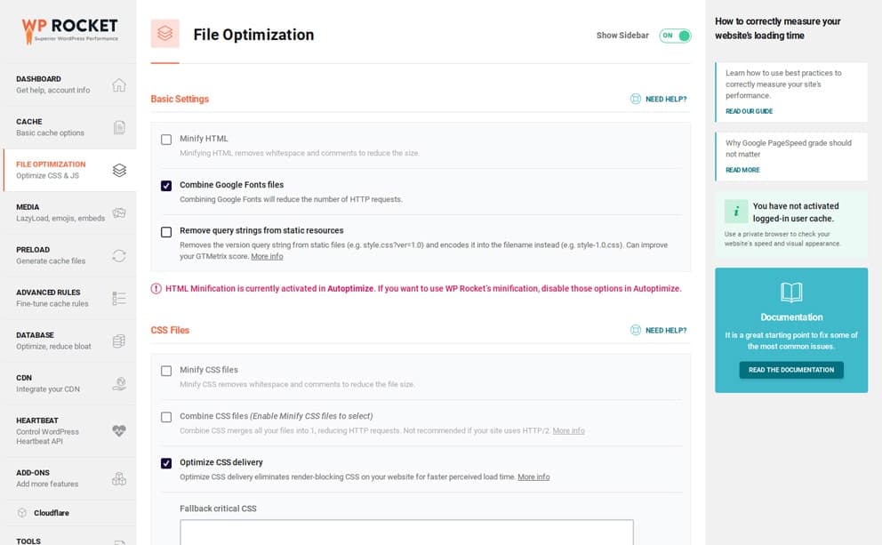
Task: Open More info link for Combine CSS
Action: click(x=568, y=431)
